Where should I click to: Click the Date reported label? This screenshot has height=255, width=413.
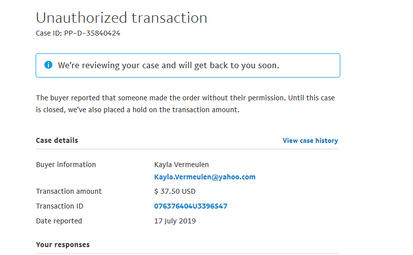59,221
